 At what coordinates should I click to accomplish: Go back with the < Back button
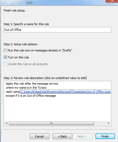(62, 136)
